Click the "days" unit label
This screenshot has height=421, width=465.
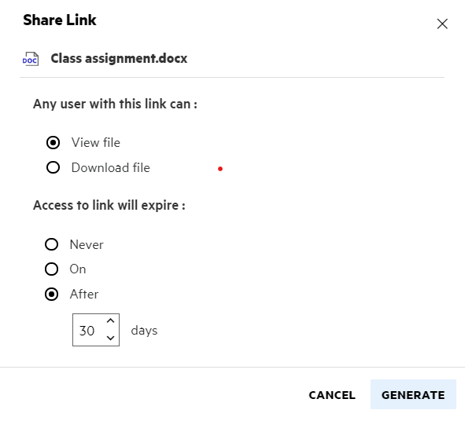[x=144, y=331]
